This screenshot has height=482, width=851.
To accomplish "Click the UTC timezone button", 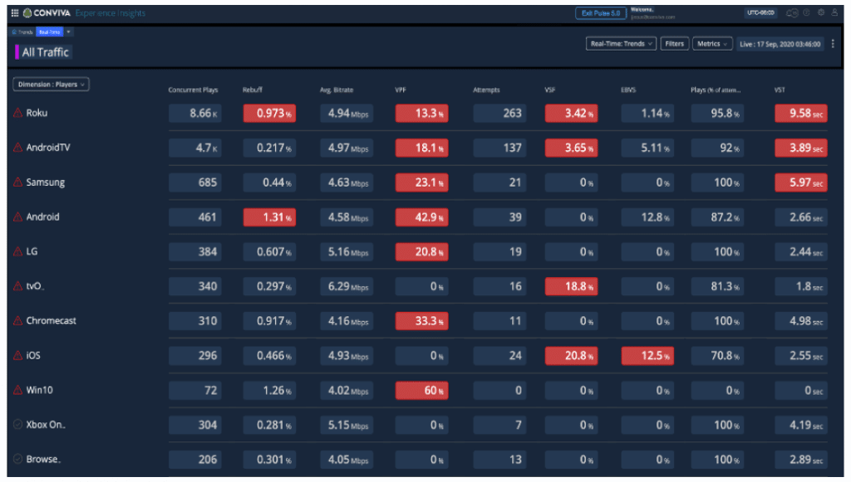I will pyautogui.click(x=760, y=12).
